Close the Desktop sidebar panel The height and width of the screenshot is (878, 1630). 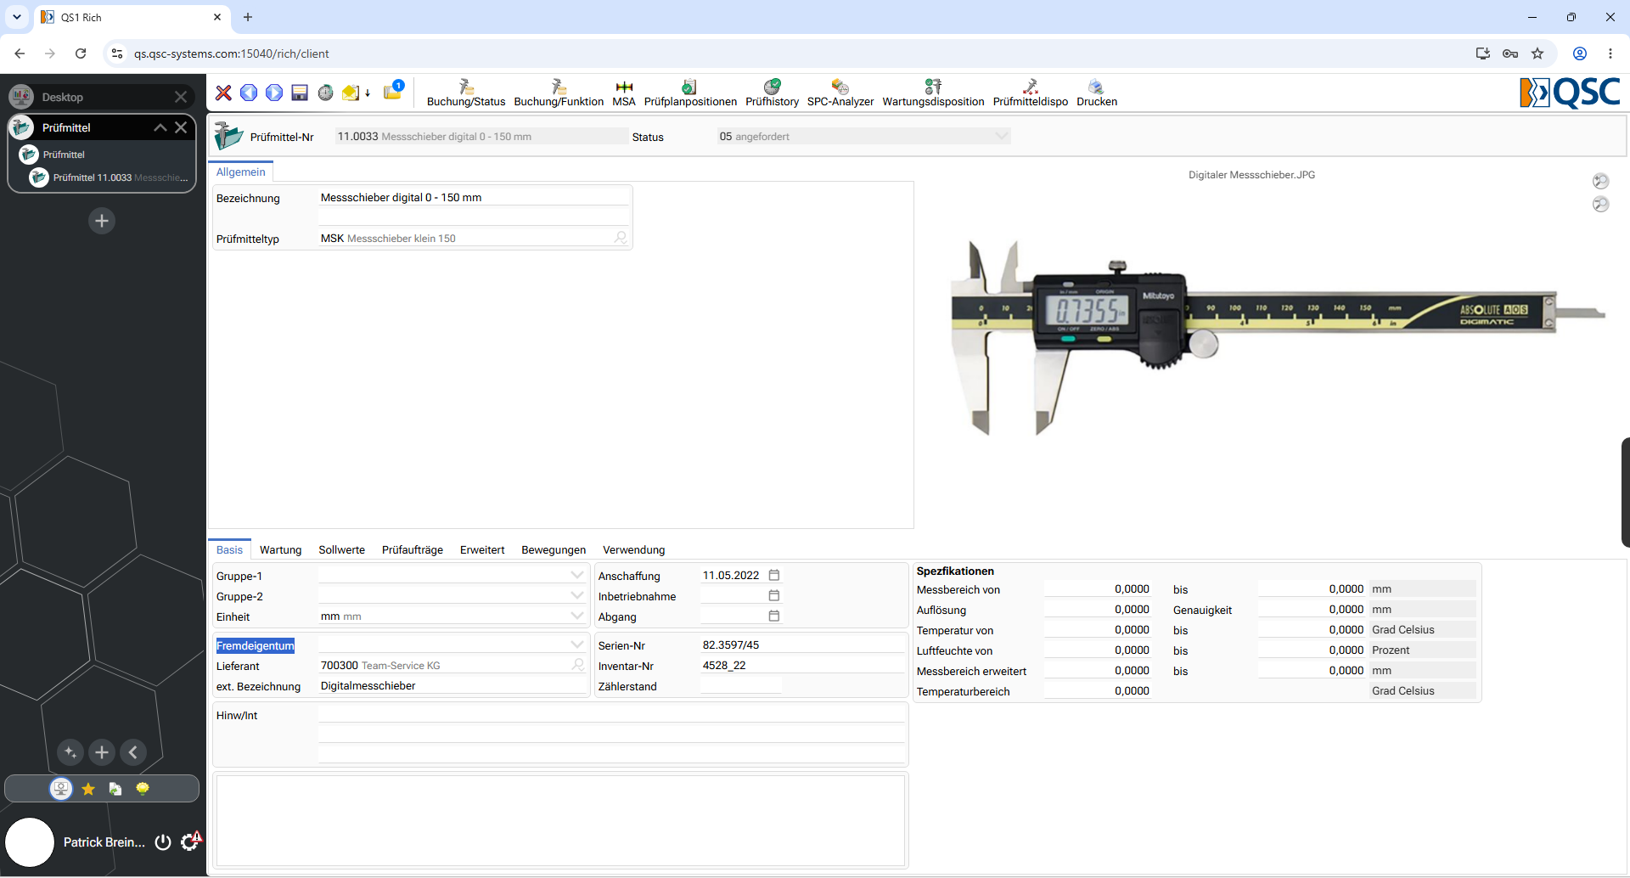tap(181, 97)
